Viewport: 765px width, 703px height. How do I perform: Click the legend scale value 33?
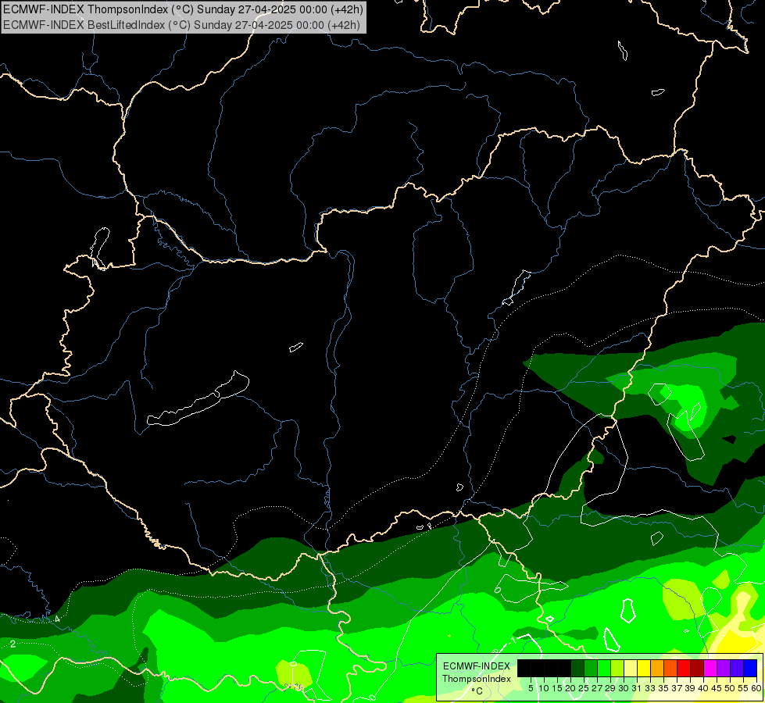(x=650, y=688)
